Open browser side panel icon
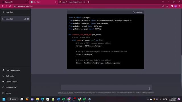This screenshot has height=102, width=182. 172,6
